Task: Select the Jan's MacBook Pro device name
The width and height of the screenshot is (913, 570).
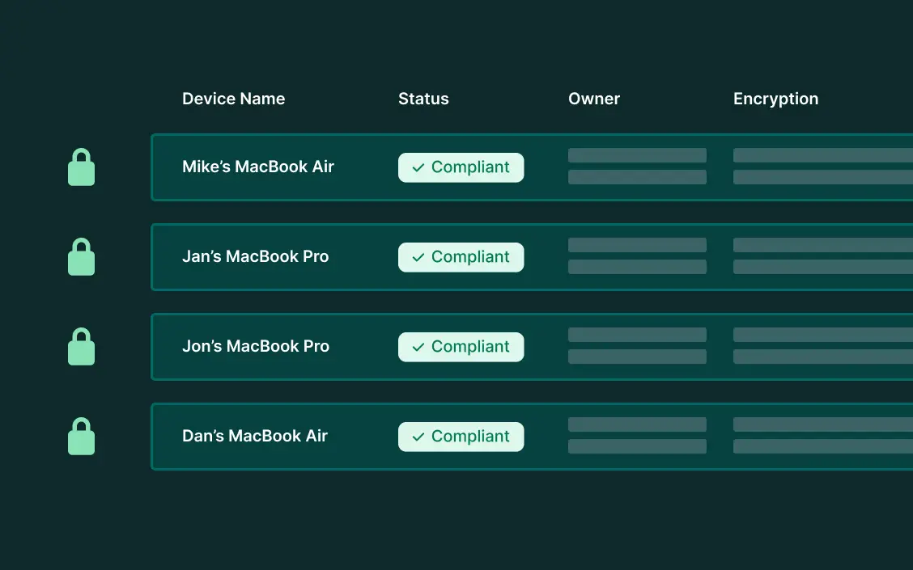Action: tap(256, 256)
